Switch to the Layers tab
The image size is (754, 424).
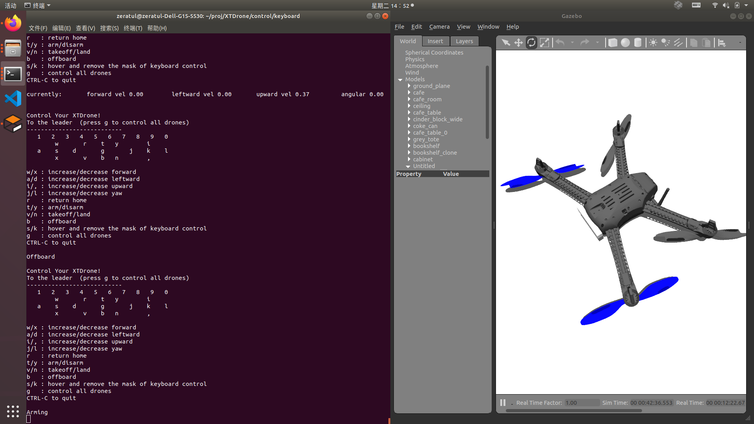pos(464,41)
